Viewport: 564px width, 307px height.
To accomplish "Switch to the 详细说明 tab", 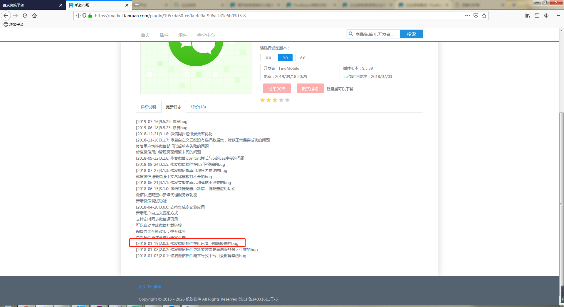I will point(148,107).
